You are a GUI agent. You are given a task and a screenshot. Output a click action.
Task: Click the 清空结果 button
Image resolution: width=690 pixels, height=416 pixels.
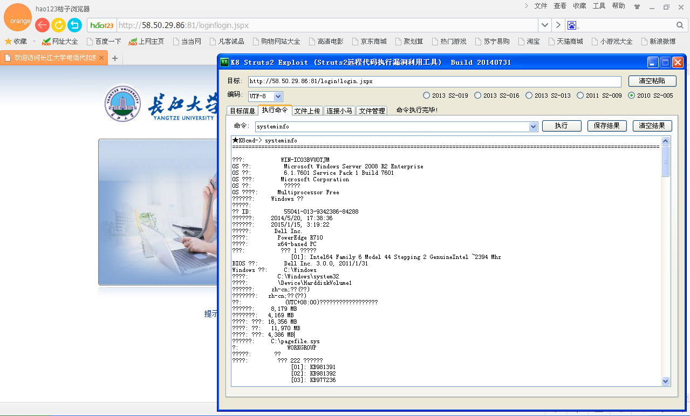tap(652, 126)
